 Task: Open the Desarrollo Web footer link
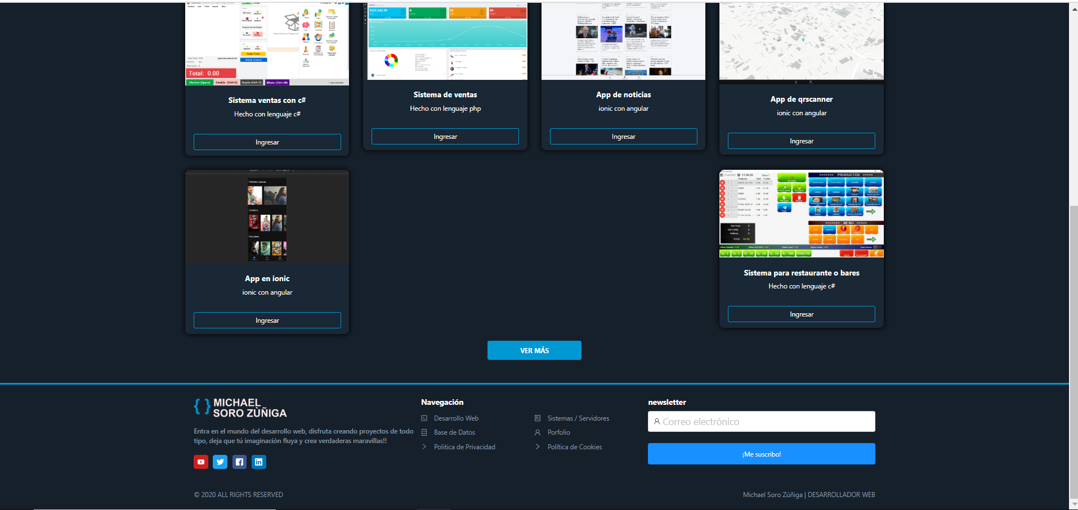(456, 418)
